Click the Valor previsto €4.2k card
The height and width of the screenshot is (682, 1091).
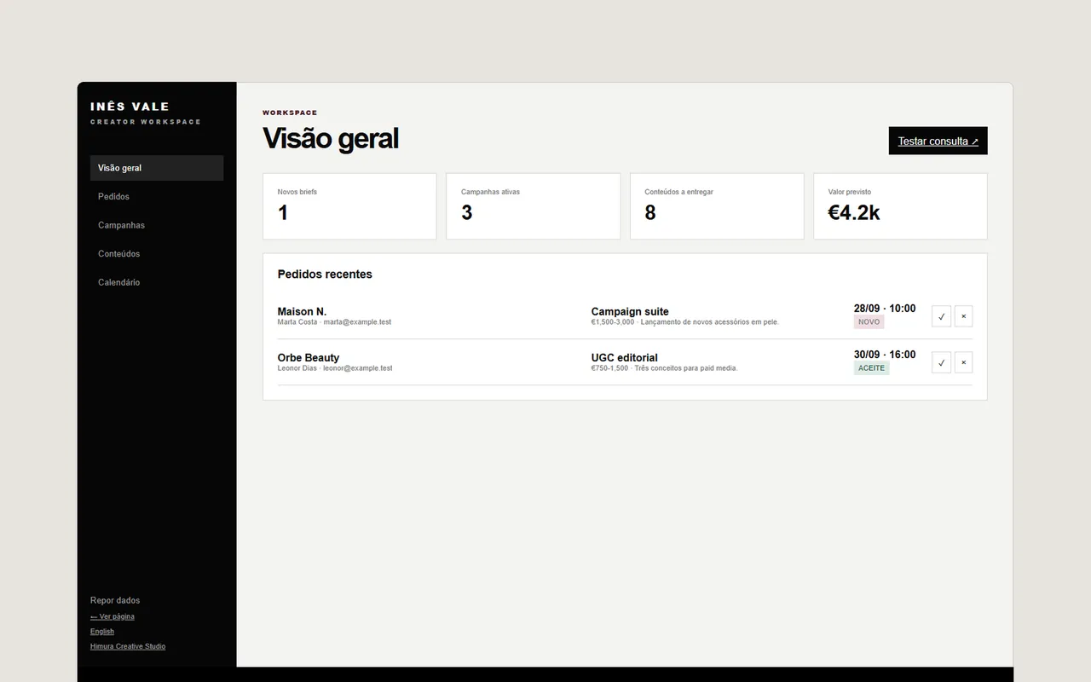pyautogui.click(x=900, y=206)
